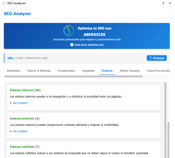175x158 pixels.
Task: Click the Enlaces nofollow (7) heading
Action: pyautogui.click(x=24, y=147)
